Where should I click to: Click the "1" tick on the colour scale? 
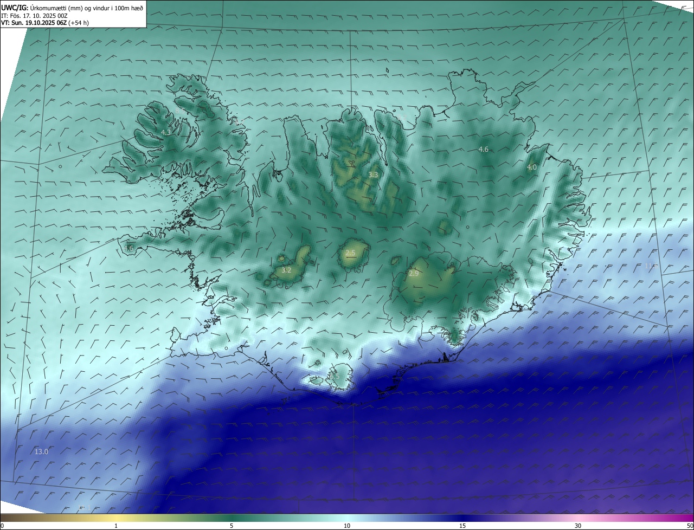(x=116, y=526)
